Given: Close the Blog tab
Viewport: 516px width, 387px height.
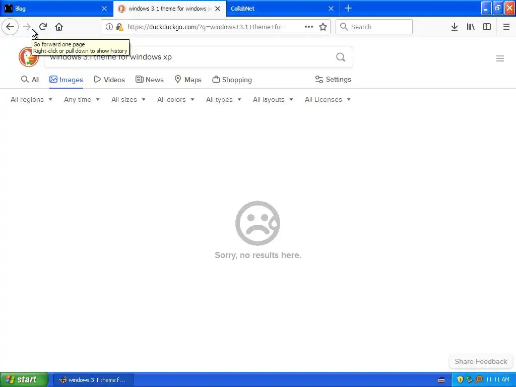Looking at the screenshot, I should pos(104,9).
